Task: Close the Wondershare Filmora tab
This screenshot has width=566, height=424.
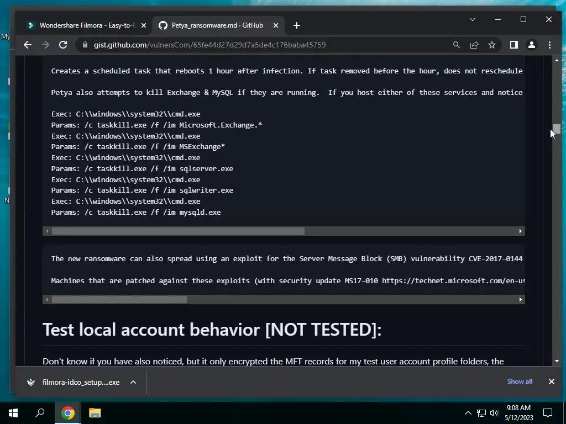Action: 144,25
